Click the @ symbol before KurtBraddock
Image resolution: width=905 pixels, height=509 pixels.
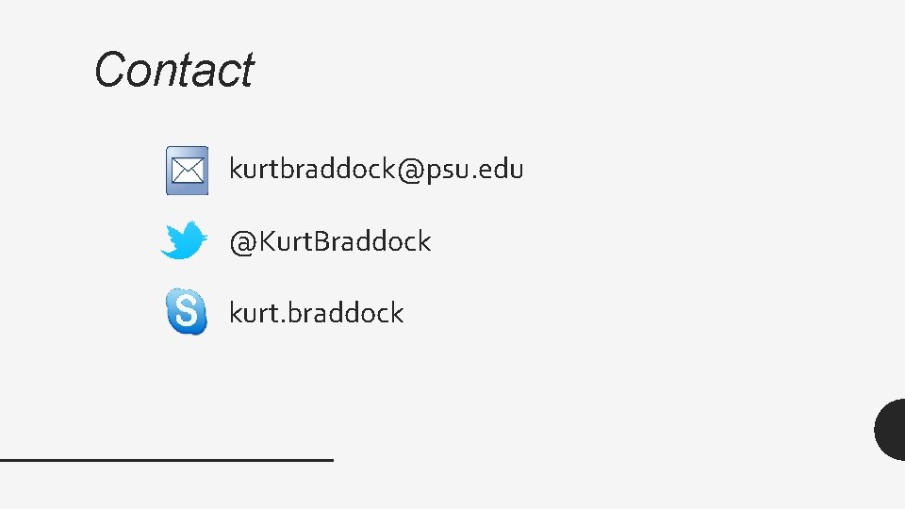241,242
